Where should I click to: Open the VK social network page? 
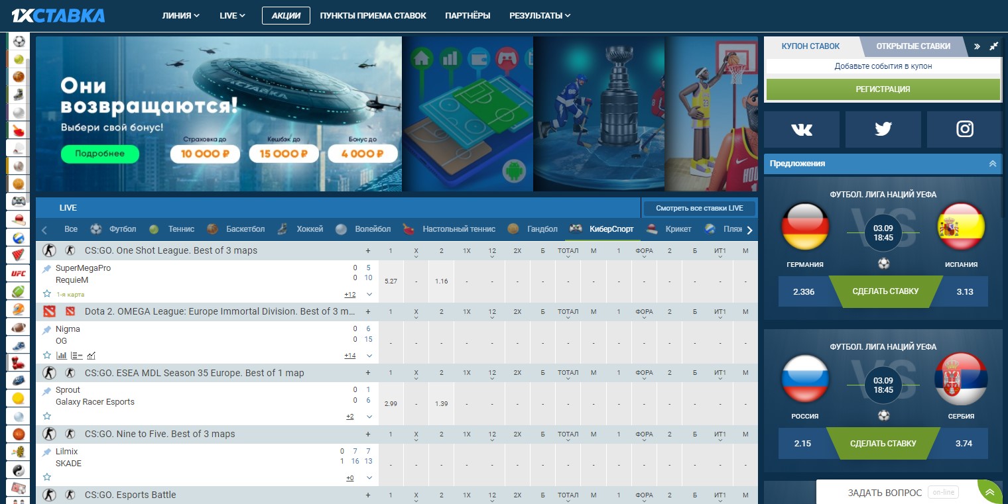[x=802, y=129]
